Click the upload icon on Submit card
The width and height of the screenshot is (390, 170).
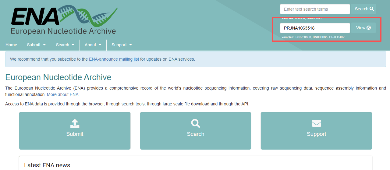75,123
